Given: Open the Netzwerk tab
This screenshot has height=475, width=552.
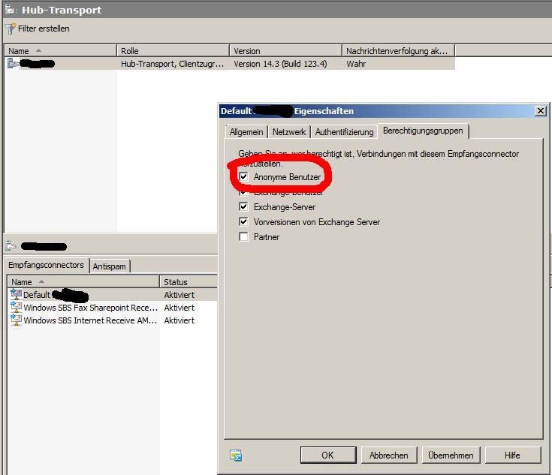Looking at the screenshot, I should pyautogui.click(x=289, y=132).
